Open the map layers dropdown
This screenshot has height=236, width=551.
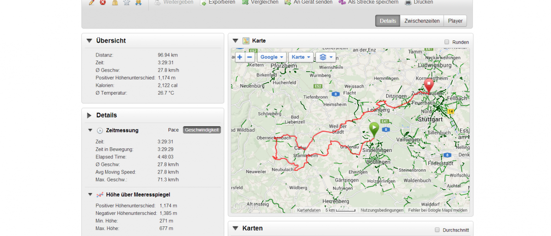[326, 57]
